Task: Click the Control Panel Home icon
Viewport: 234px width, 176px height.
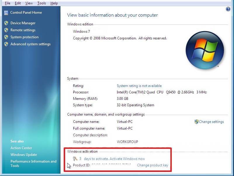Action: [x=6, y=13]
